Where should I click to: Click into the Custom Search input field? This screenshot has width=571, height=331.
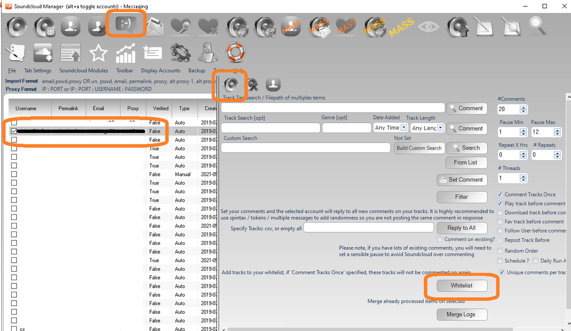coord(306,148)
